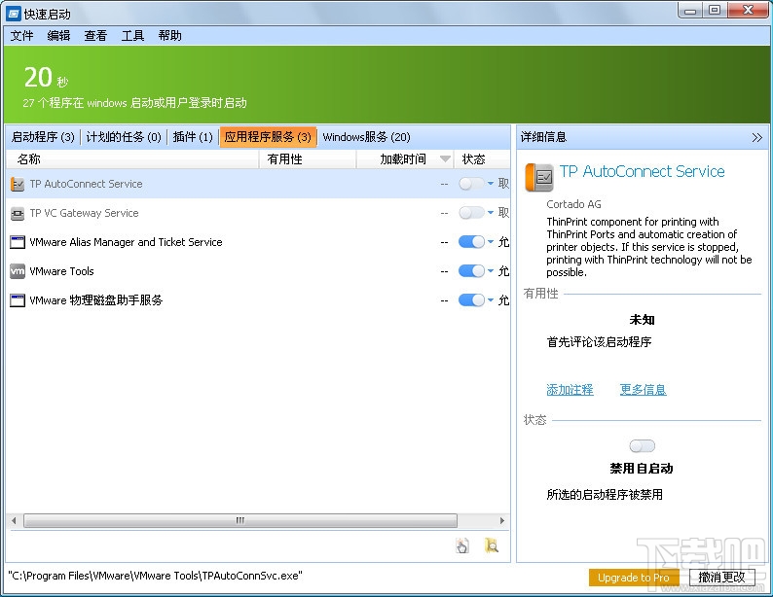Toggle TP VC Gateway Service startup switch

tap(471, 213)
